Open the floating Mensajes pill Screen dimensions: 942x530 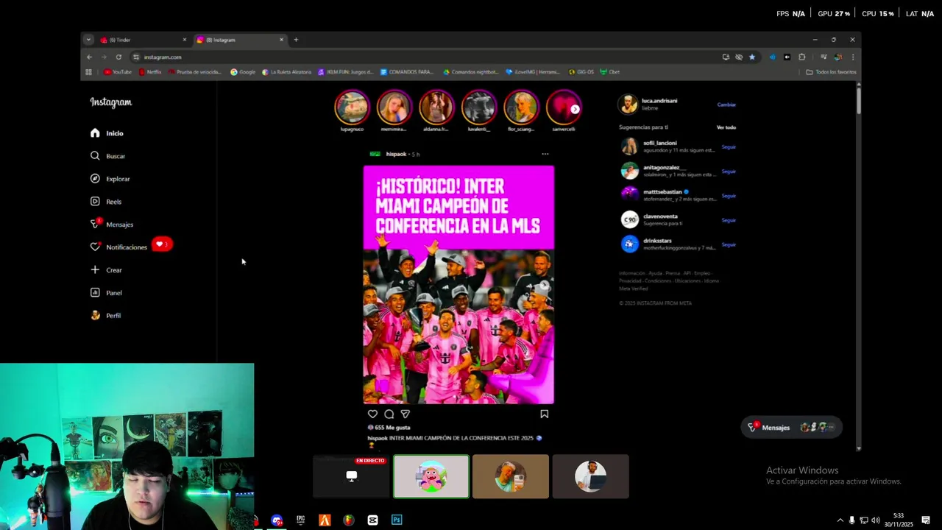(791, 428)
